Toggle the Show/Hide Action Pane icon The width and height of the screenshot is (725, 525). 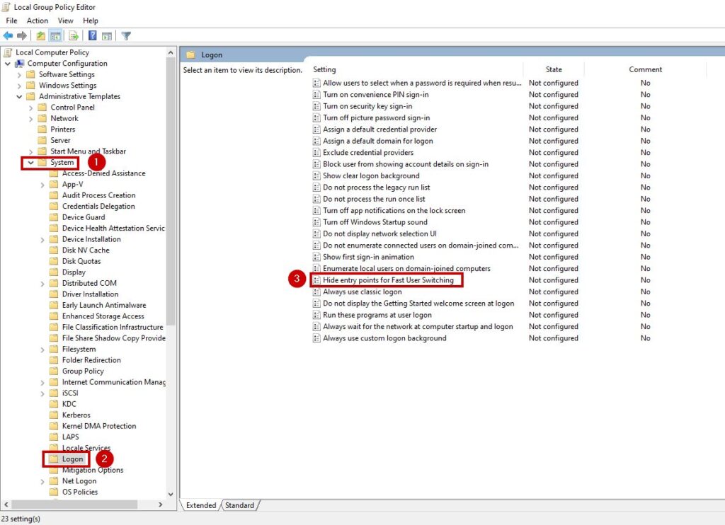pyautogui.click(x=107, y=35)
